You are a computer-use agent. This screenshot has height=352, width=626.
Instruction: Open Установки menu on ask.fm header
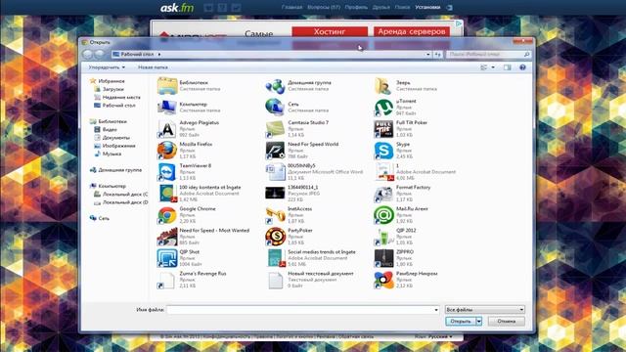[427, 7]
